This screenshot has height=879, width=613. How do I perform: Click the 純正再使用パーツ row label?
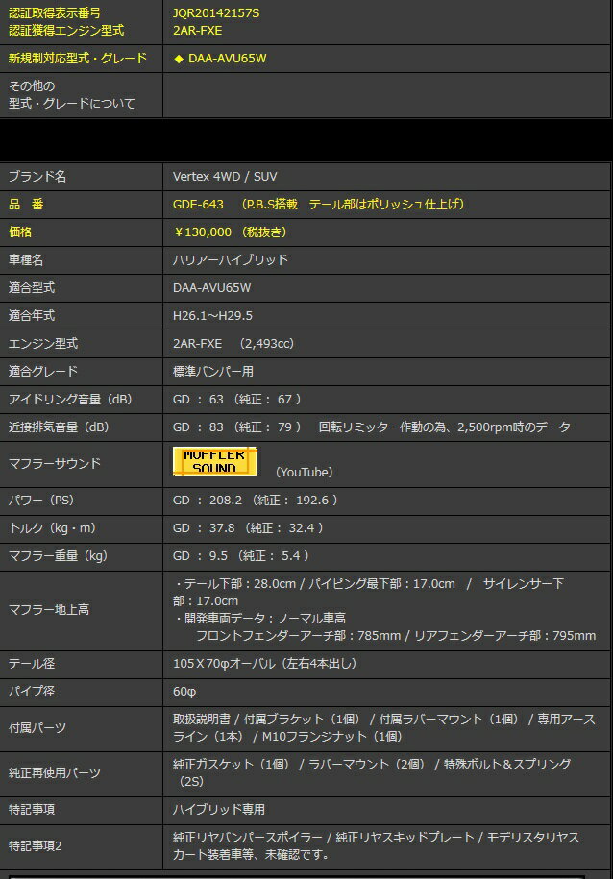pos(55,773)
